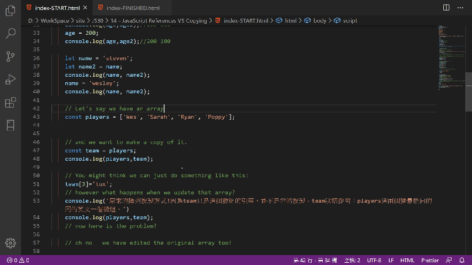Click the "name = 'wesley';" line
The width and height of the screenshot is (472, 265).
click(92, 83)
